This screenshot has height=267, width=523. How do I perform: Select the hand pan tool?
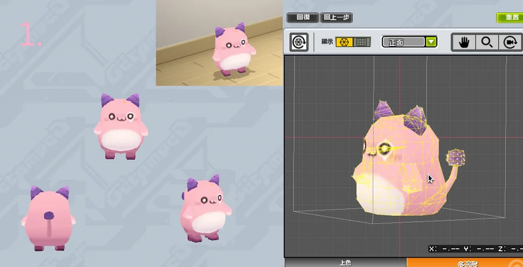pyautogui.click(x=464, y=42)
